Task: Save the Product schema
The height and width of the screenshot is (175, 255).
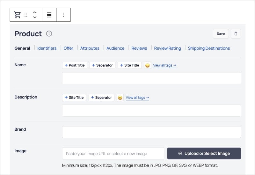Action: pos(221,34)
